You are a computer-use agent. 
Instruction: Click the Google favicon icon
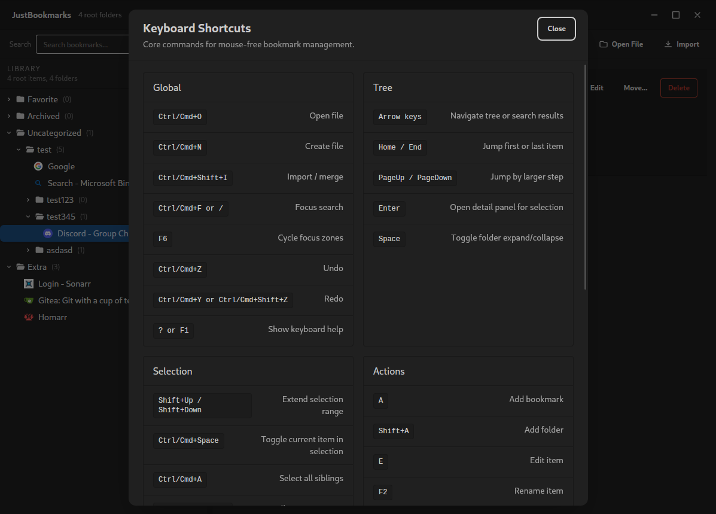(38, 166)
